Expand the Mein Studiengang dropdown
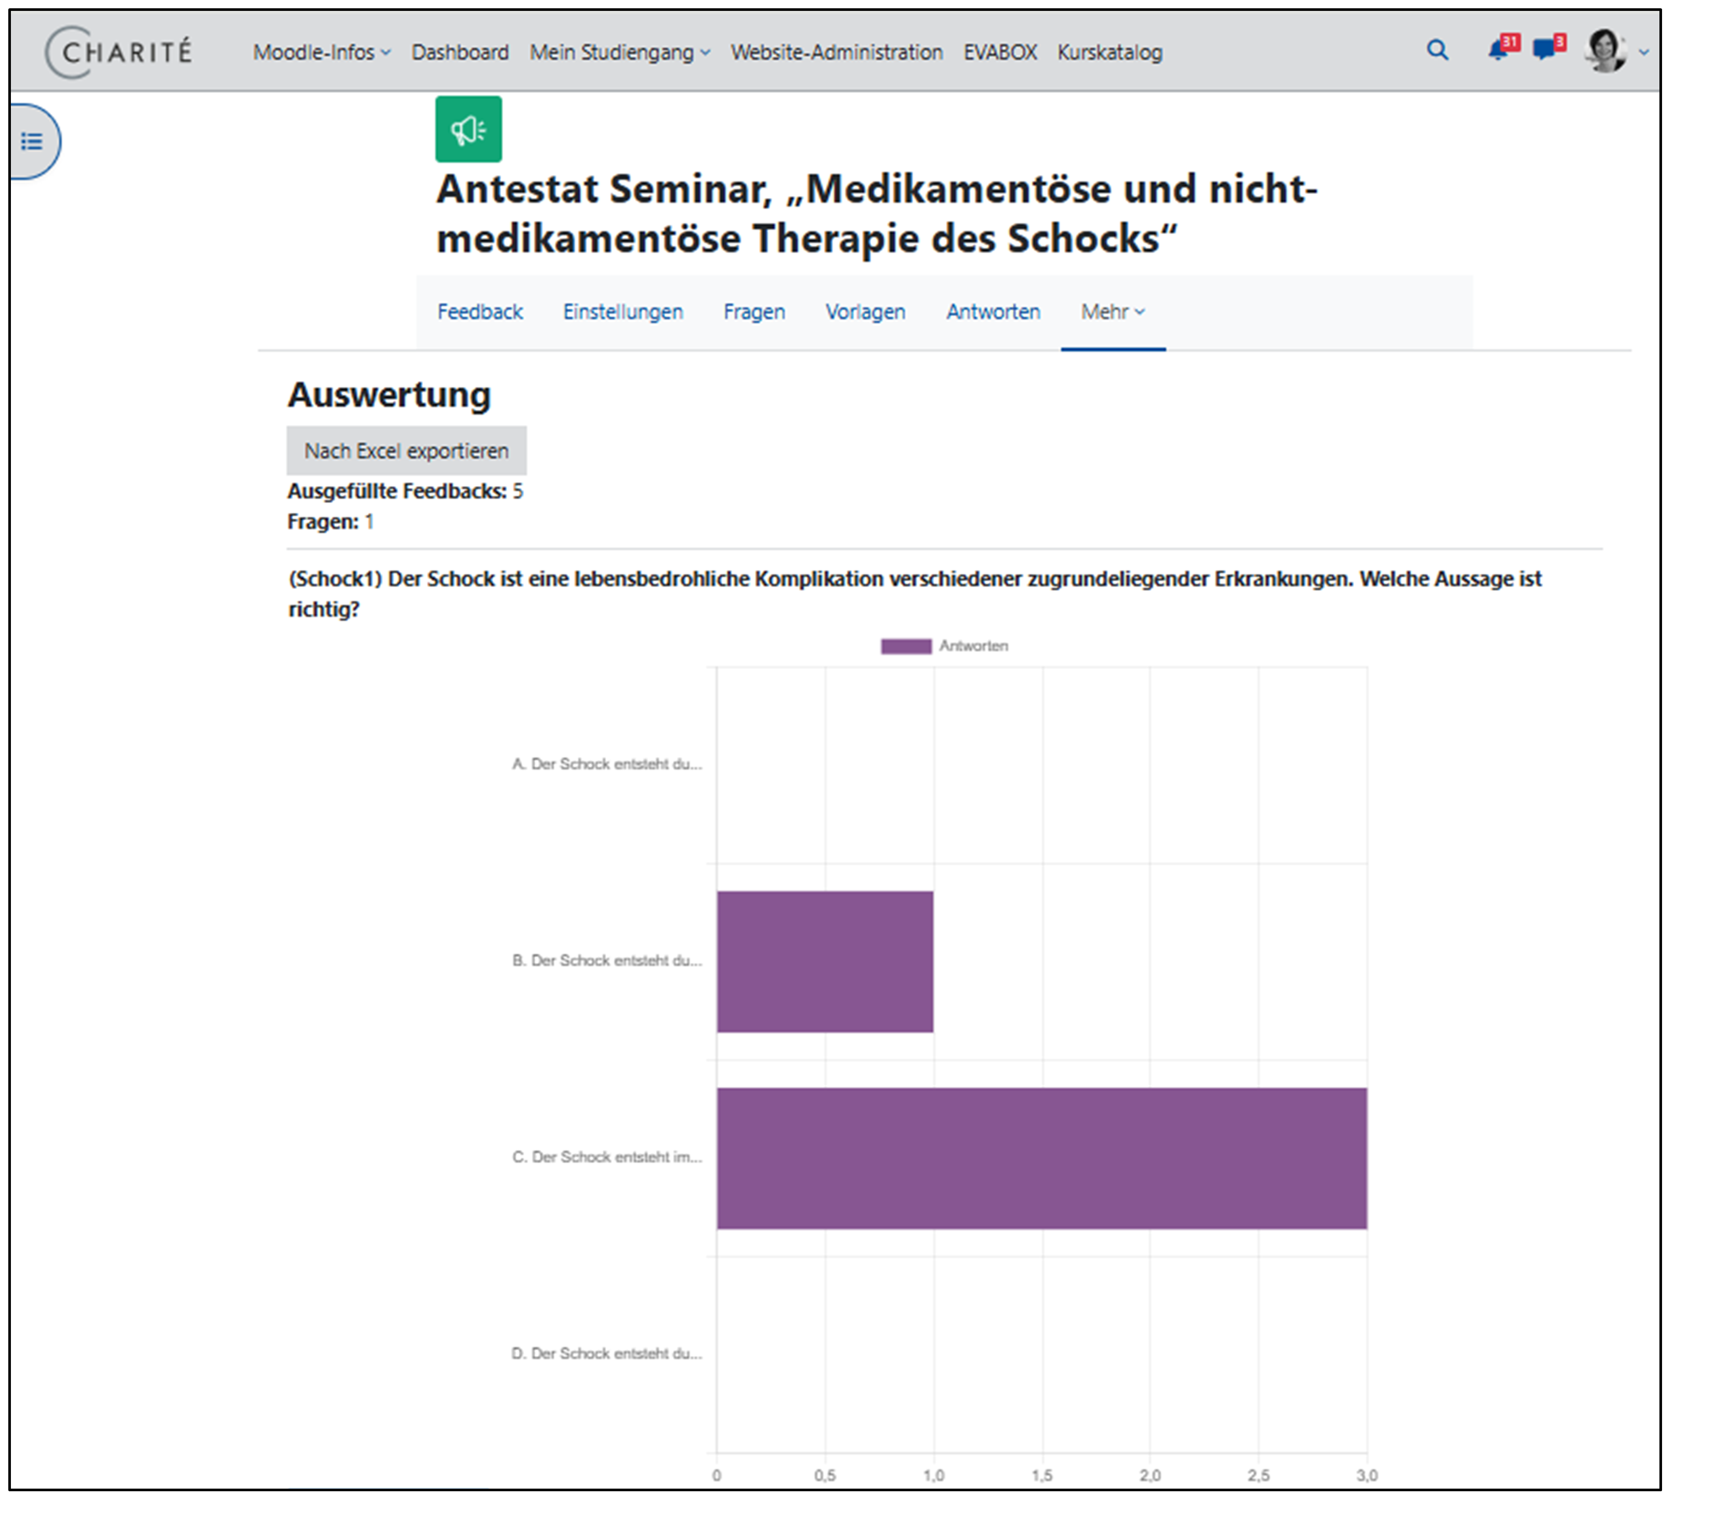 click(x=619, y=53)
